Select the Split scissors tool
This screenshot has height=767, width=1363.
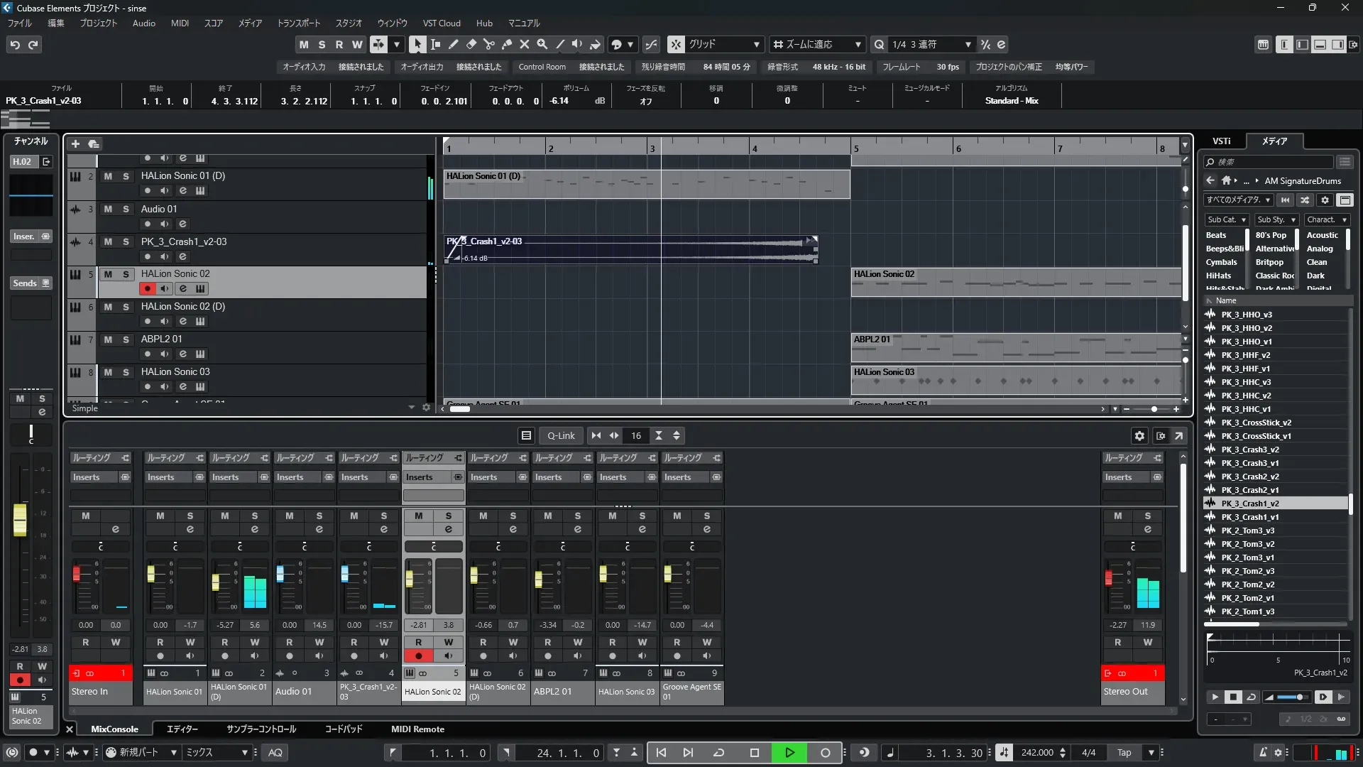coord(489,44)
